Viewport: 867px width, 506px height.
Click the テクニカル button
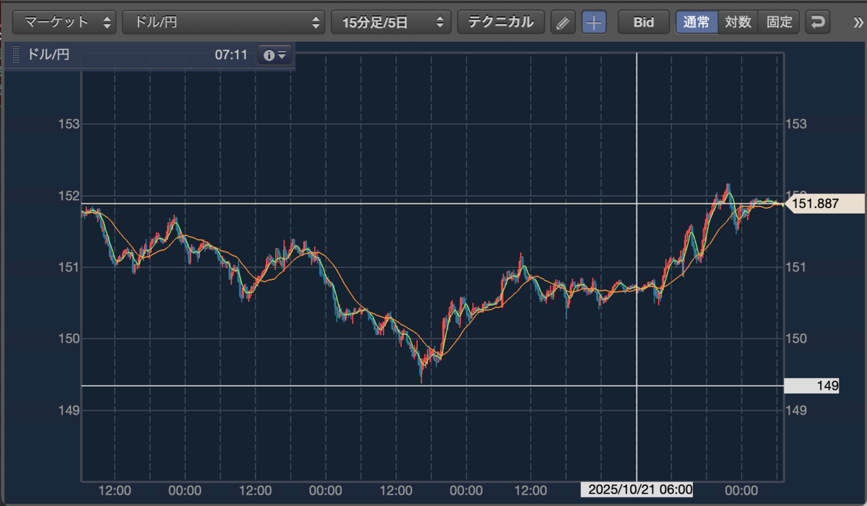[501, 22]
